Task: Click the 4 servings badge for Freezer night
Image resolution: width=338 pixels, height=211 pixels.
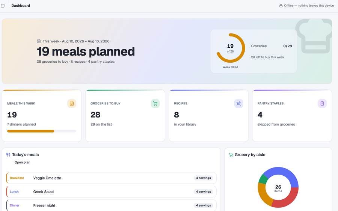Action: click(203, 205)
